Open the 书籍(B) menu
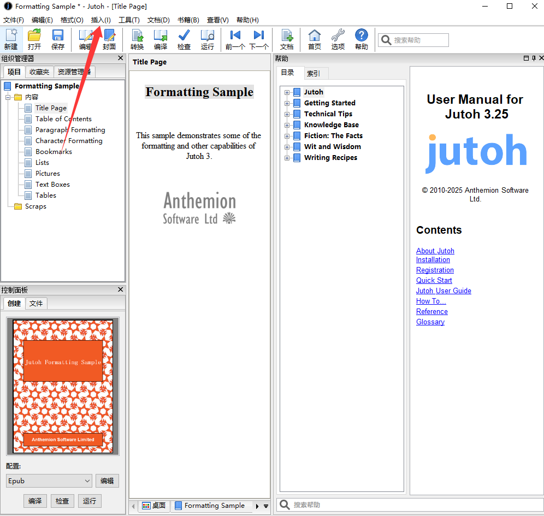Screen dimensions: 544x516 (188, 20)
